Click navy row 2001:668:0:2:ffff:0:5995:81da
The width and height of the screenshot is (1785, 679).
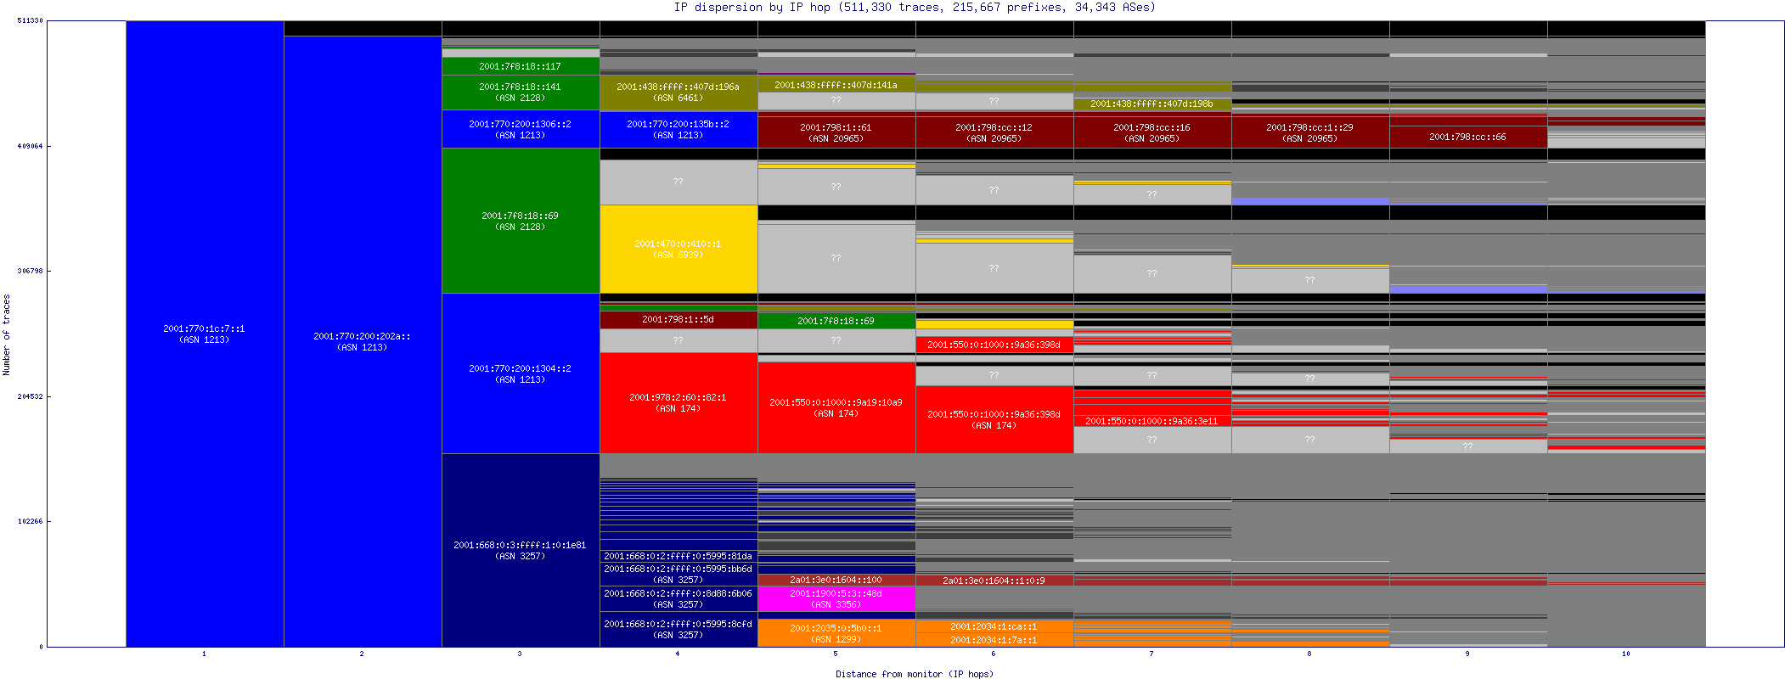(x=679, y=557)
